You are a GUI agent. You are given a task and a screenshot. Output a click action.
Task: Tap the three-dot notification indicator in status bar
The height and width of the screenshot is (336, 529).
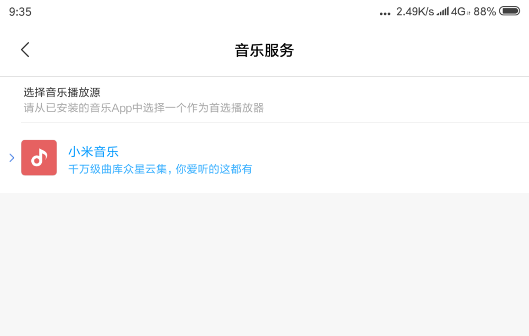point(385,14)
